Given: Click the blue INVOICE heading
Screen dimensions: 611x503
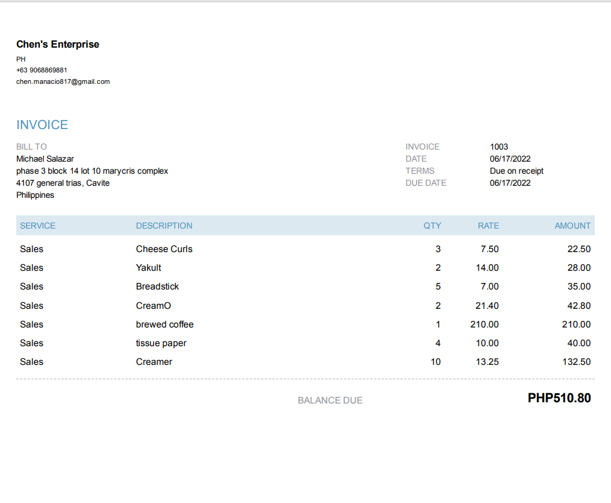Looking at the screenshot, I should click(x=42, y=125).
